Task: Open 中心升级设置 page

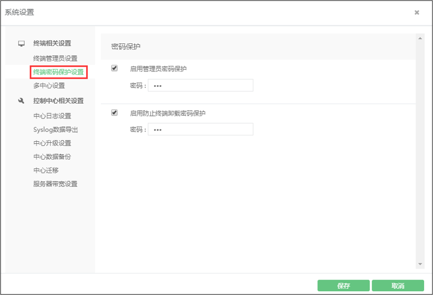Action: click(52, 143)
